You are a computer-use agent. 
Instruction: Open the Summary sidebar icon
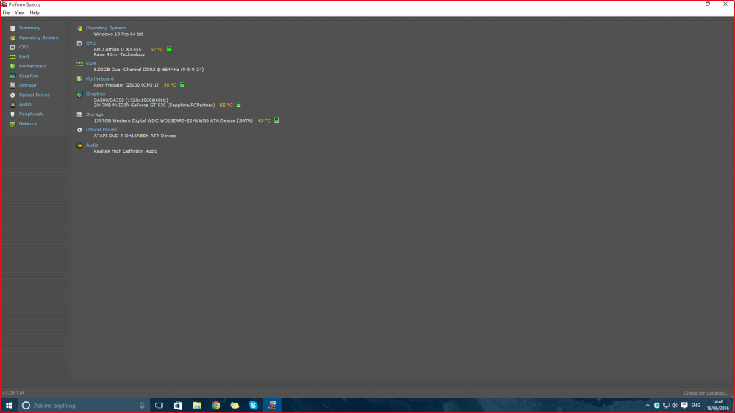(12, 28)
